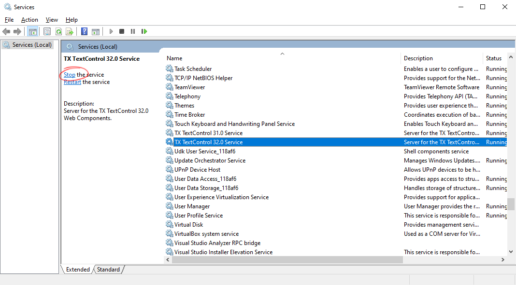The image size is (516, 285).
Task: Open the Action menu
Action: click(29, 20)
